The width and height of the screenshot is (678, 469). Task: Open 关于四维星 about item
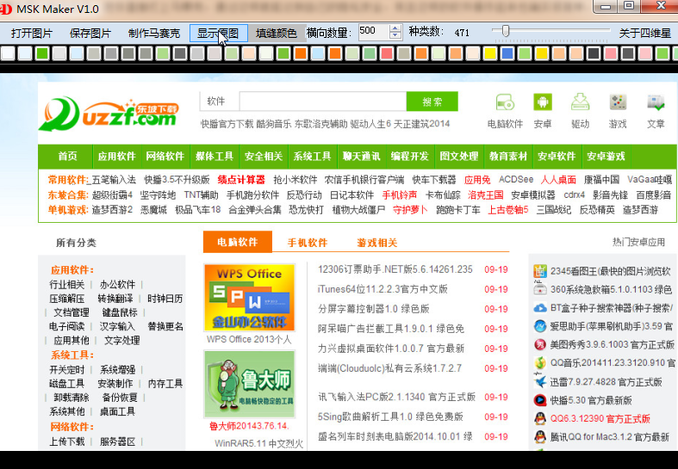point(644,34)
